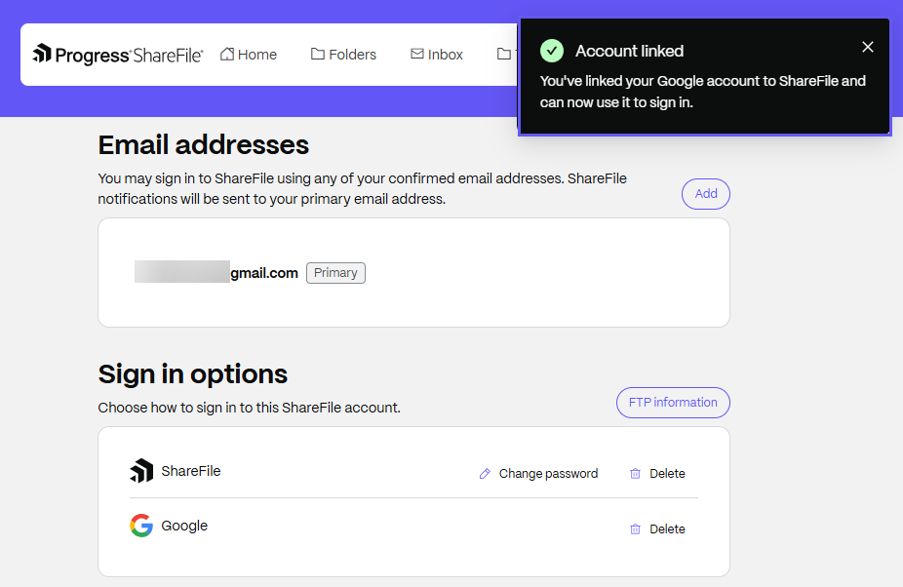Click the pencil icon for Change password
This screenshot has height=587, width=903.
pos(485,474)
